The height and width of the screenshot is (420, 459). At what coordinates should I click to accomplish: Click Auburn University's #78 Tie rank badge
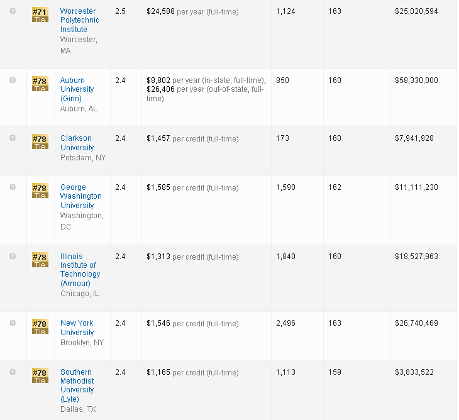40,84
